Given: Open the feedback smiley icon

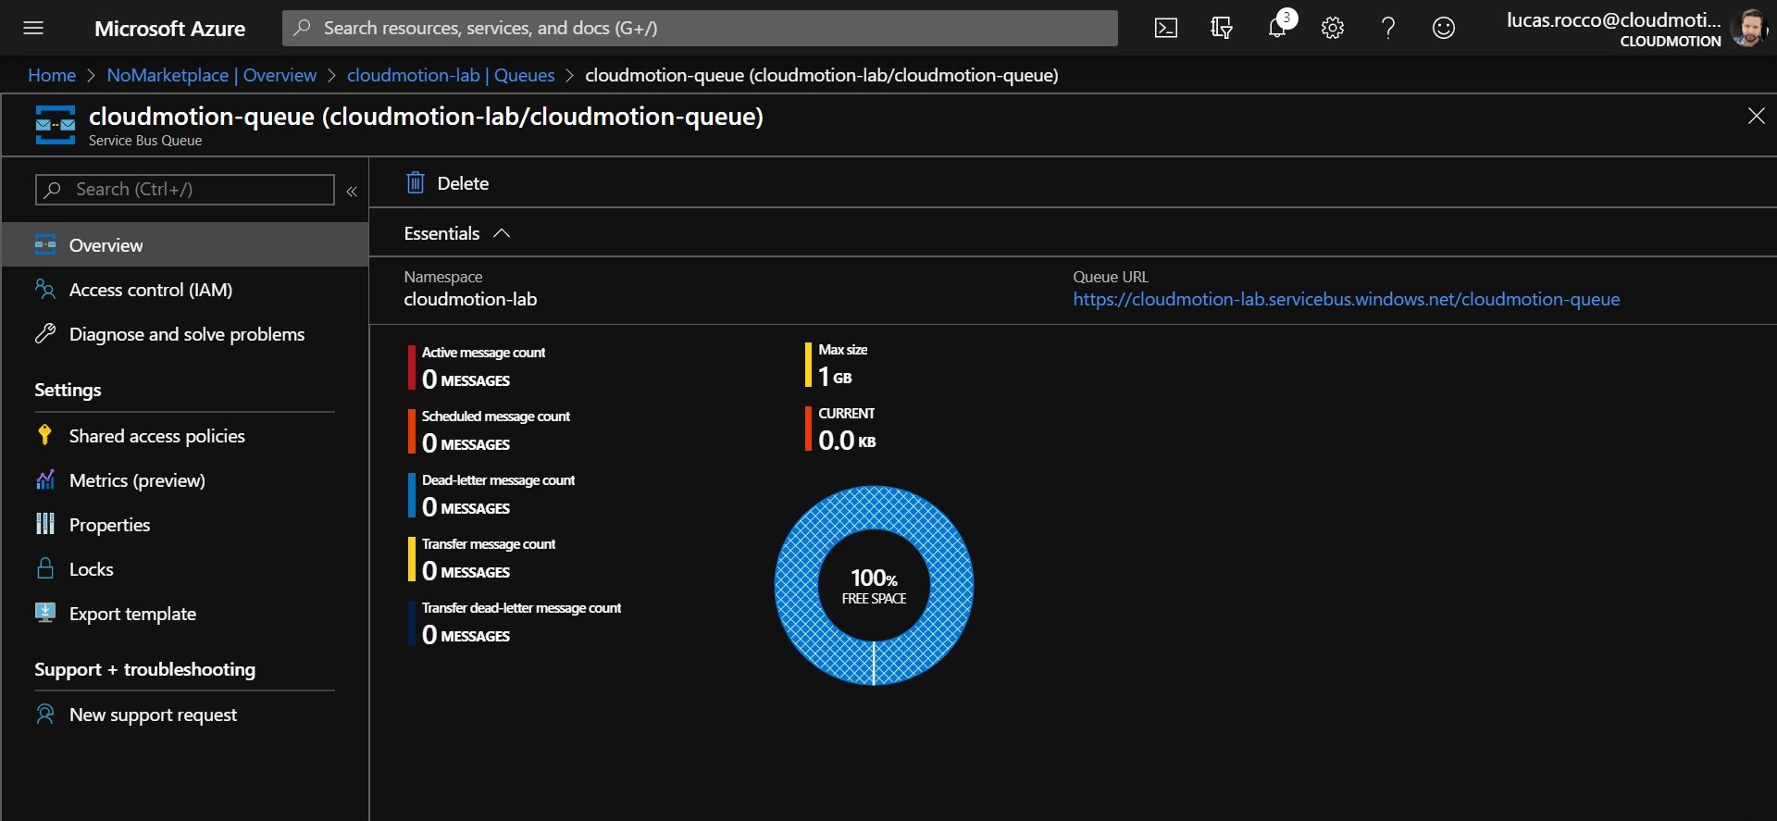Looking at the screenshot, I should click(1444, 28).
